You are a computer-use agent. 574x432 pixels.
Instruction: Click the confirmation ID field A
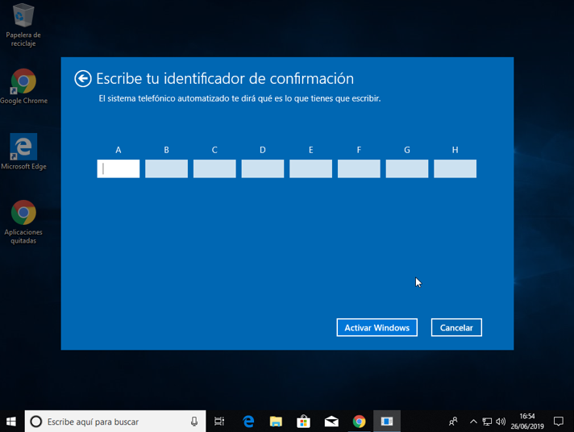coord(119,168)
